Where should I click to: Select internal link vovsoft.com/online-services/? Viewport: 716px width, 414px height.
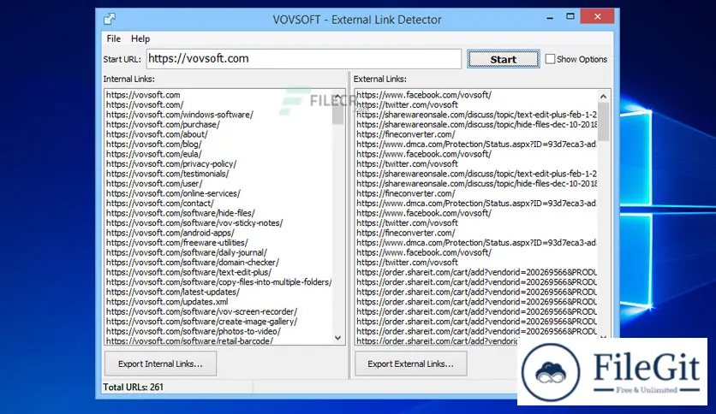tap(173, 193)
